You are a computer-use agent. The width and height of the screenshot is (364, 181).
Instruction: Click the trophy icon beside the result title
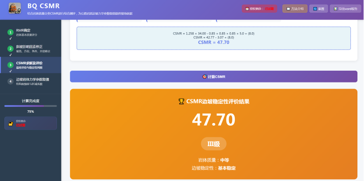[x=181, y=101]
